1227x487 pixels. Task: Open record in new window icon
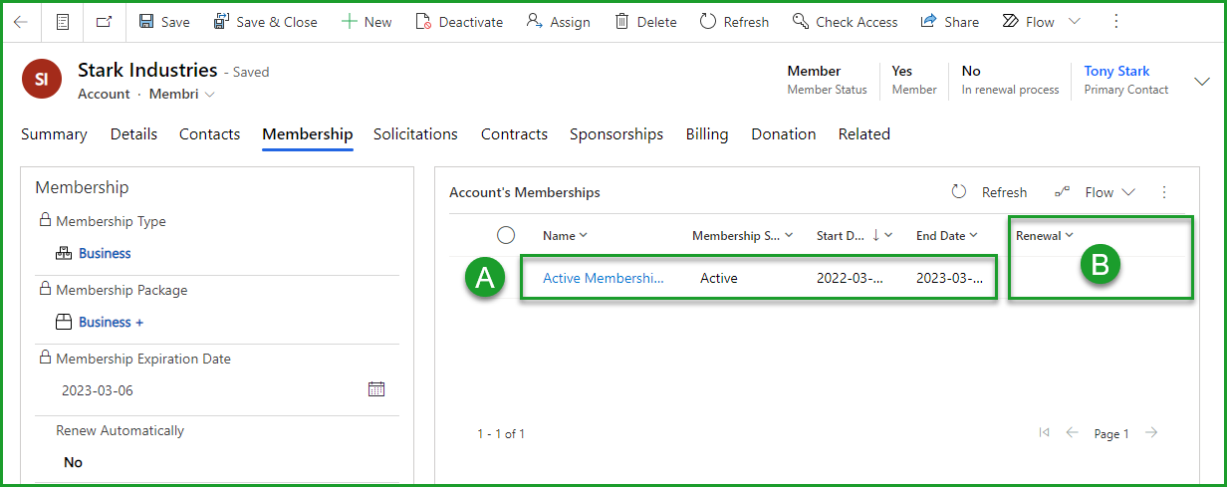click(105, 22)
